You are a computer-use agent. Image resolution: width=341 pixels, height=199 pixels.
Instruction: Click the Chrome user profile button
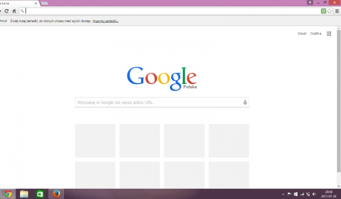point(309,3)
